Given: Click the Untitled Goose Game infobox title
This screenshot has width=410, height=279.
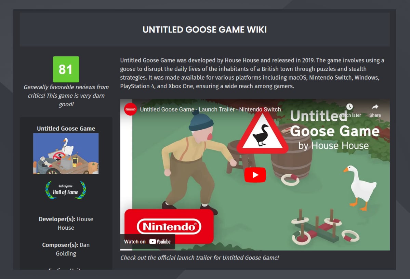Looking at the screenshot, I should click(x=66, y=128).
